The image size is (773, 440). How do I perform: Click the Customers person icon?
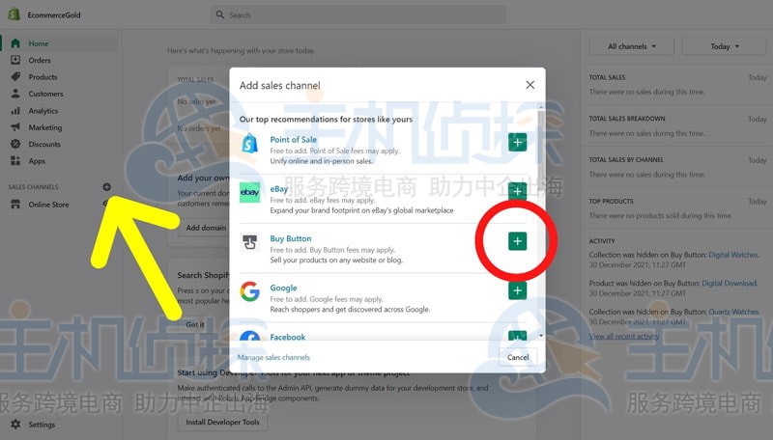15,94
